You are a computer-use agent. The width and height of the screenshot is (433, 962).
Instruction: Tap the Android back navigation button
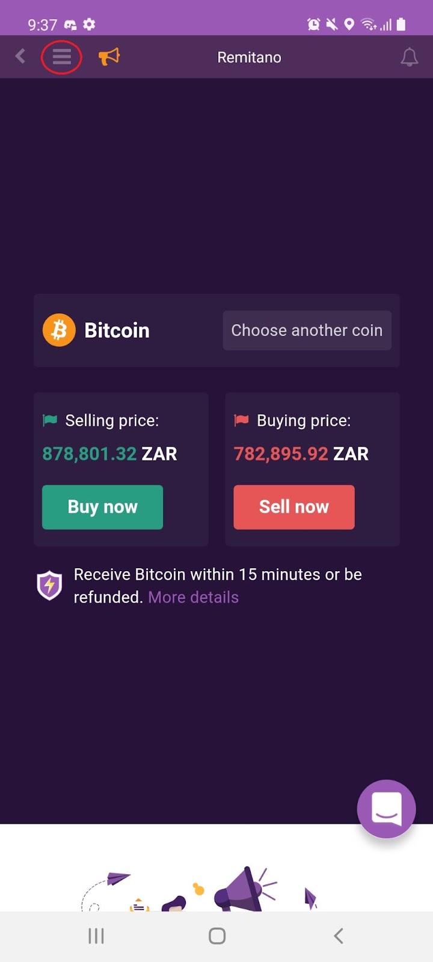click(x=339, y=936)
